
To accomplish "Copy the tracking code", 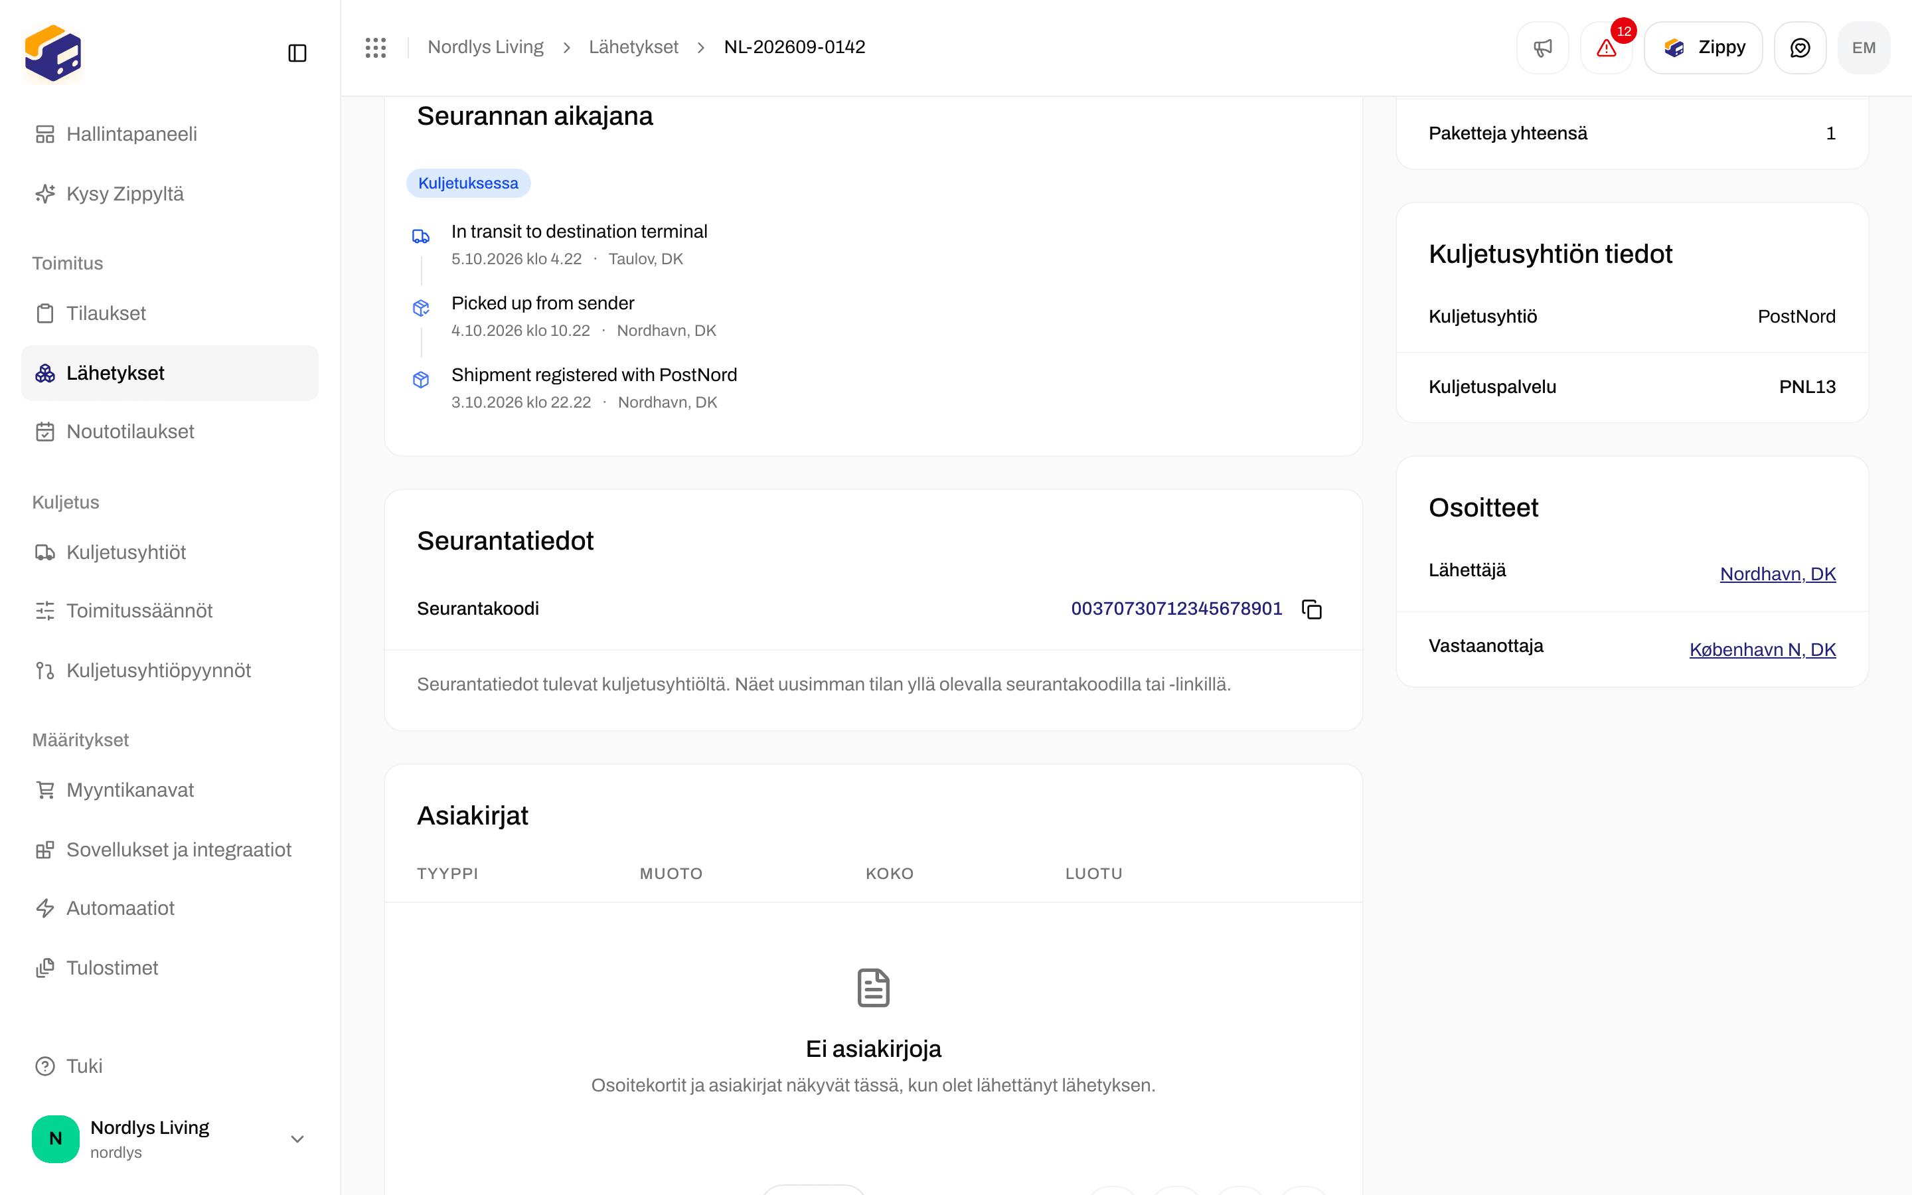I will [x=1312, y=609].
